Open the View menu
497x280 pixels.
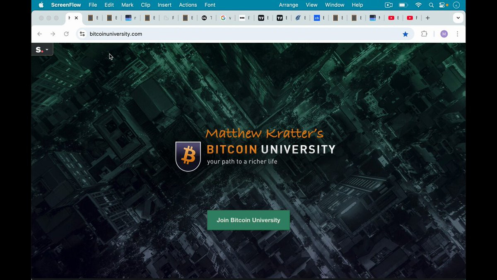(x=311, y=5)
